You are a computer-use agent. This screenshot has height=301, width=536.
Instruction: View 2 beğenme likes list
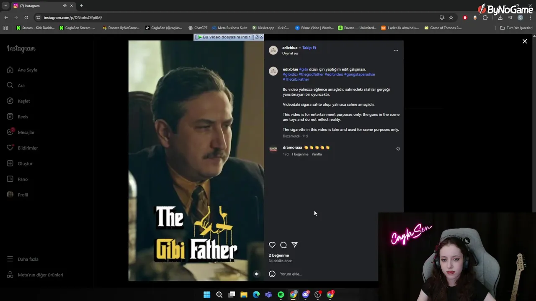click(279, 255)
